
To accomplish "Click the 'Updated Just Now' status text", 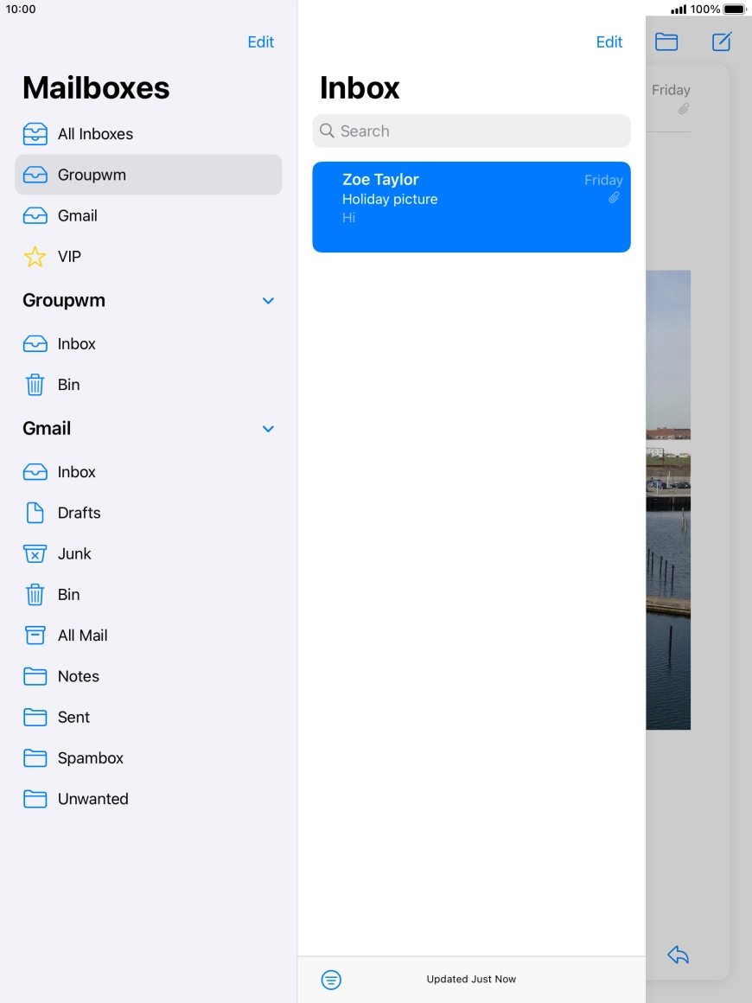I will pos(471,980).
